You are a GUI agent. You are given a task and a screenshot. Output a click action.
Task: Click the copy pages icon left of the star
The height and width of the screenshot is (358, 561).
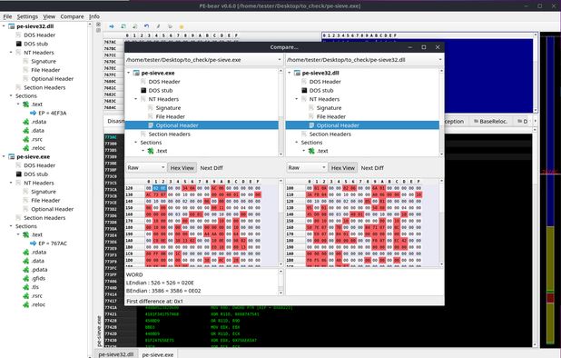tap(170, 26)
